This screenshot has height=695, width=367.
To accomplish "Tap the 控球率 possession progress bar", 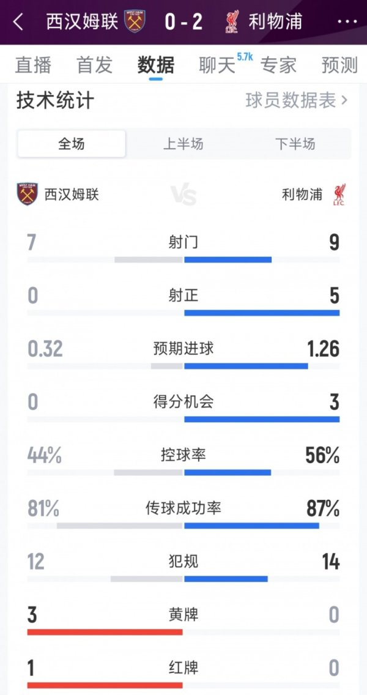I will (x=183, y=472).
